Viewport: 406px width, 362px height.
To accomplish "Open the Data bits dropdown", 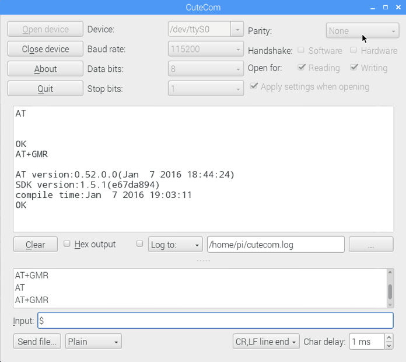I will (x=206, y=69).
